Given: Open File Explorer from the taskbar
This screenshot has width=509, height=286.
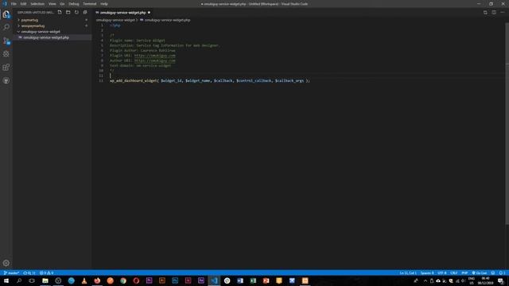Looking at the screenshot, I should [x=45, y=280].
